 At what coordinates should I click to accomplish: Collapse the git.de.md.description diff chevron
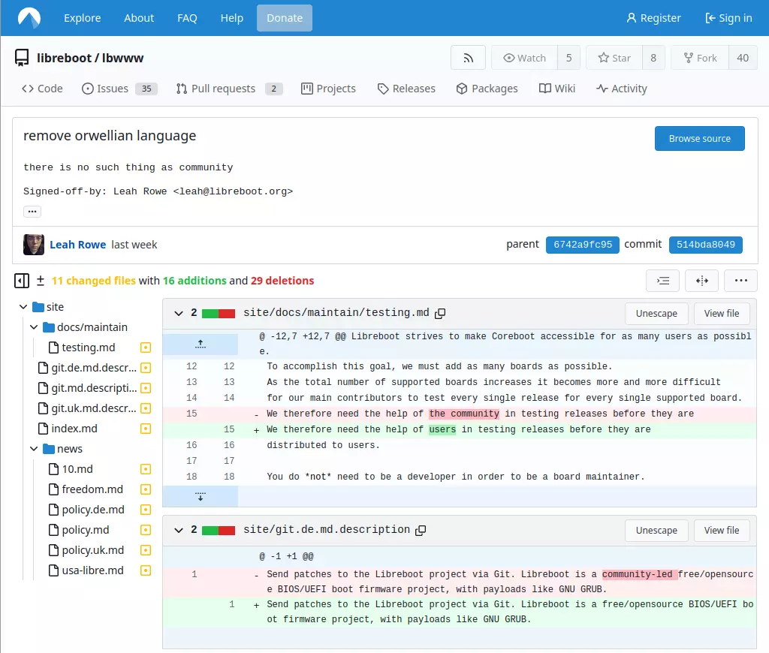(x=179, y=531)
